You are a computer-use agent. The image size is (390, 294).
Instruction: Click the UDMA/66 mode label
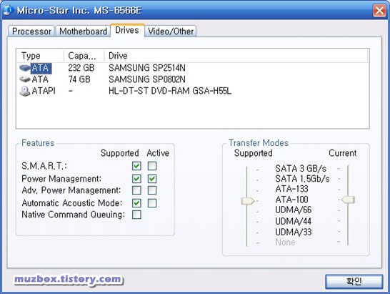[294, 210]
